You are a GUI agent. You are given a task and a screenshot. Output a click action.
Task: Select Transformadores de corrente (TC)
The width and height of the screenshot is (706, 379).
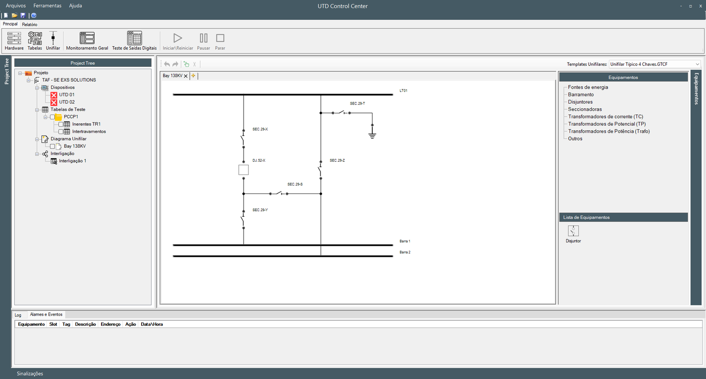[605, 117]
